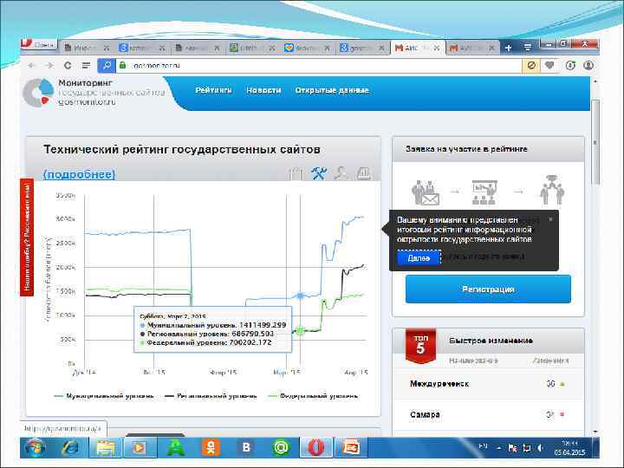The width and height of the screenshot is (624, 468).
Task: Switch to the tab with heart icon
Action: 307,48
